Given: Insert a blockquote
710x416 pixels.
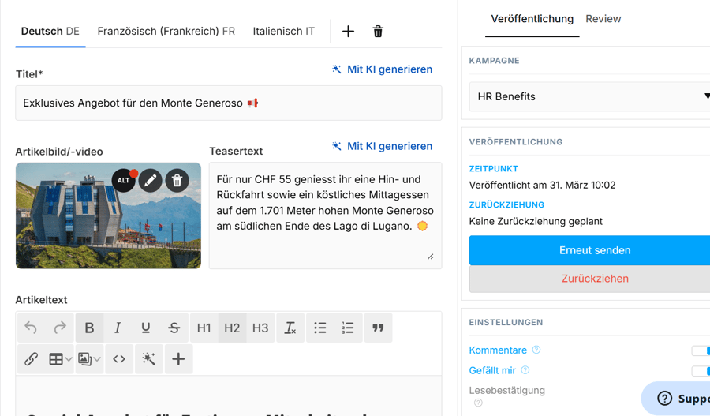Looking at the screenshot, I should 378,328.
